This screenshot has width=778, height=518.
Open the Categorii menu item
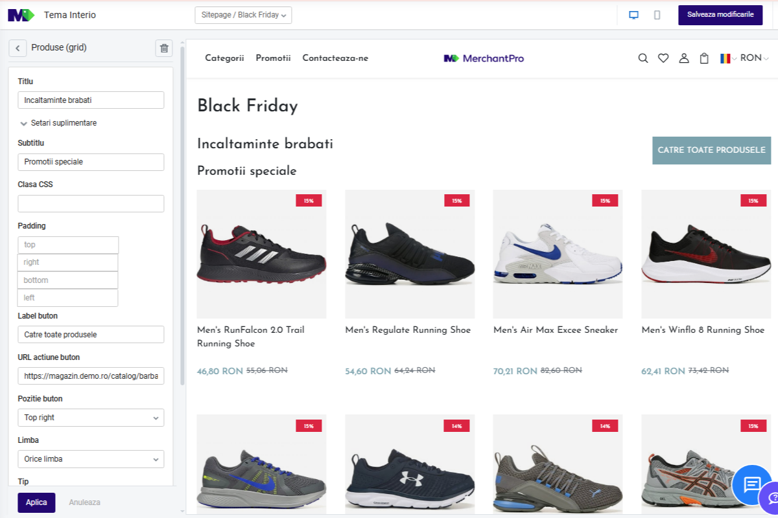click(224, 58)
